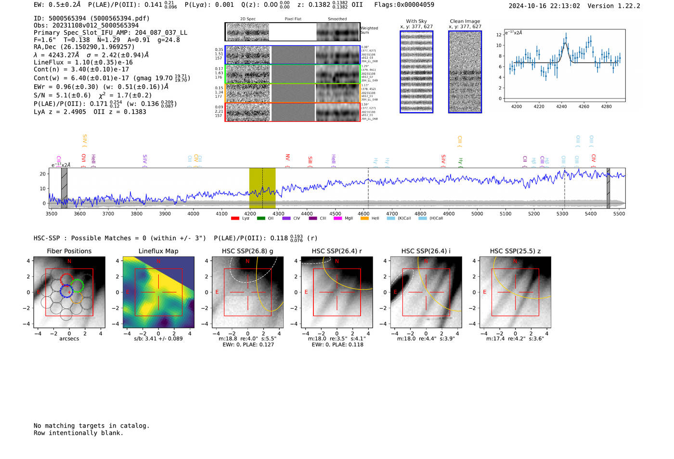Image resolution: width=674 pixels, height=459 pixels.
Task: Click the OII green legend swatch
Action: tap(261, 219)
